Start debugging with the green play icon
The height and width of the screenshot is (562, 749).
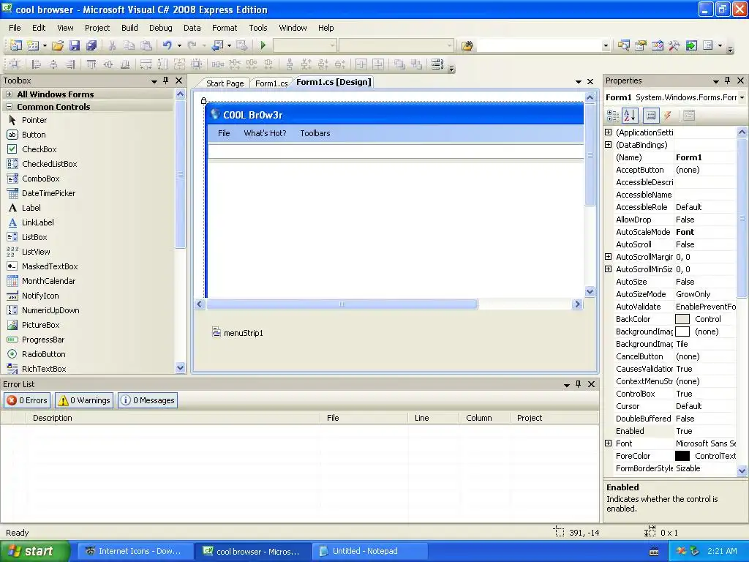[x=263, y=45]
